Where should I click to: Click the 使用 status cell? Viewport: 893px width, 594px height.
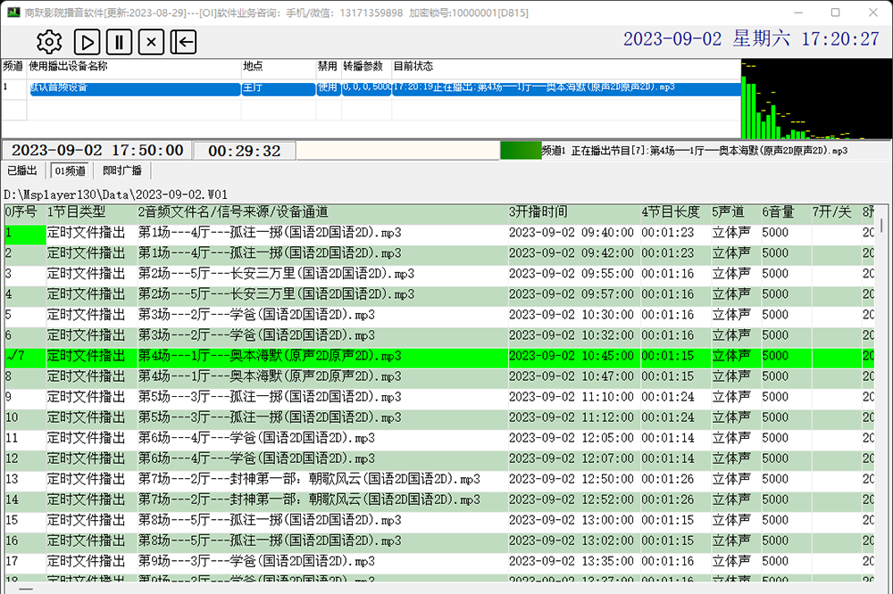328,88
